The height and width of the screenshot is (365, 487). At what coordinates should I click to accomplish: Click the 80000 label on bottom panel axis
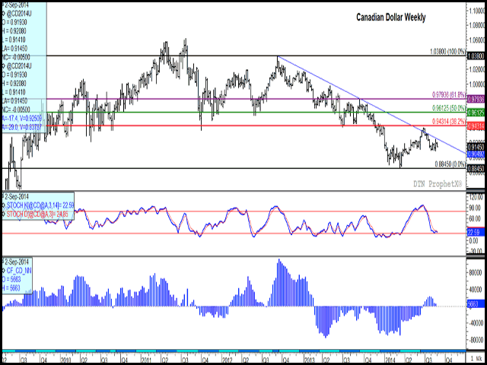coord(476,274)
